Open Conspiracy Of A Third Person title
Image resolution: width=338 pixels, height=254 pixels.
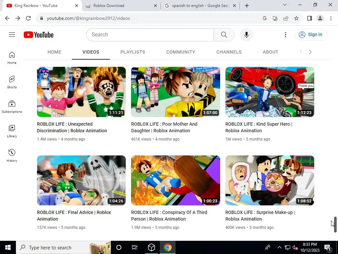[169, 216]
